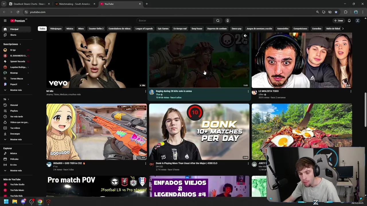Click the Chrome zoom magnifier icon
Screen dimensions: 367x206
[317, 12]
